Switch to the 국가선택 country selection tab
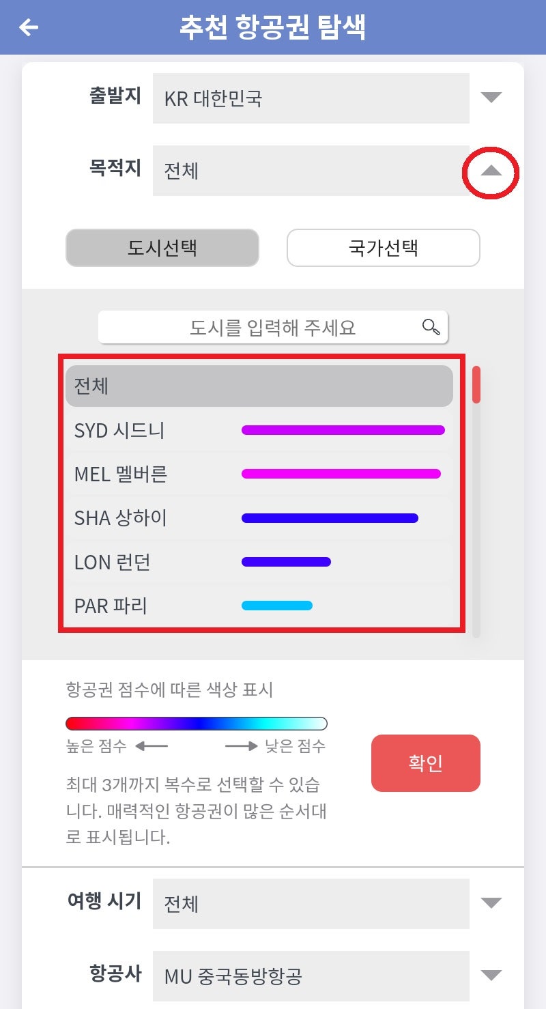Image resolution: width=546 pixels, height=1009 pixels. (x=383, y=248)
